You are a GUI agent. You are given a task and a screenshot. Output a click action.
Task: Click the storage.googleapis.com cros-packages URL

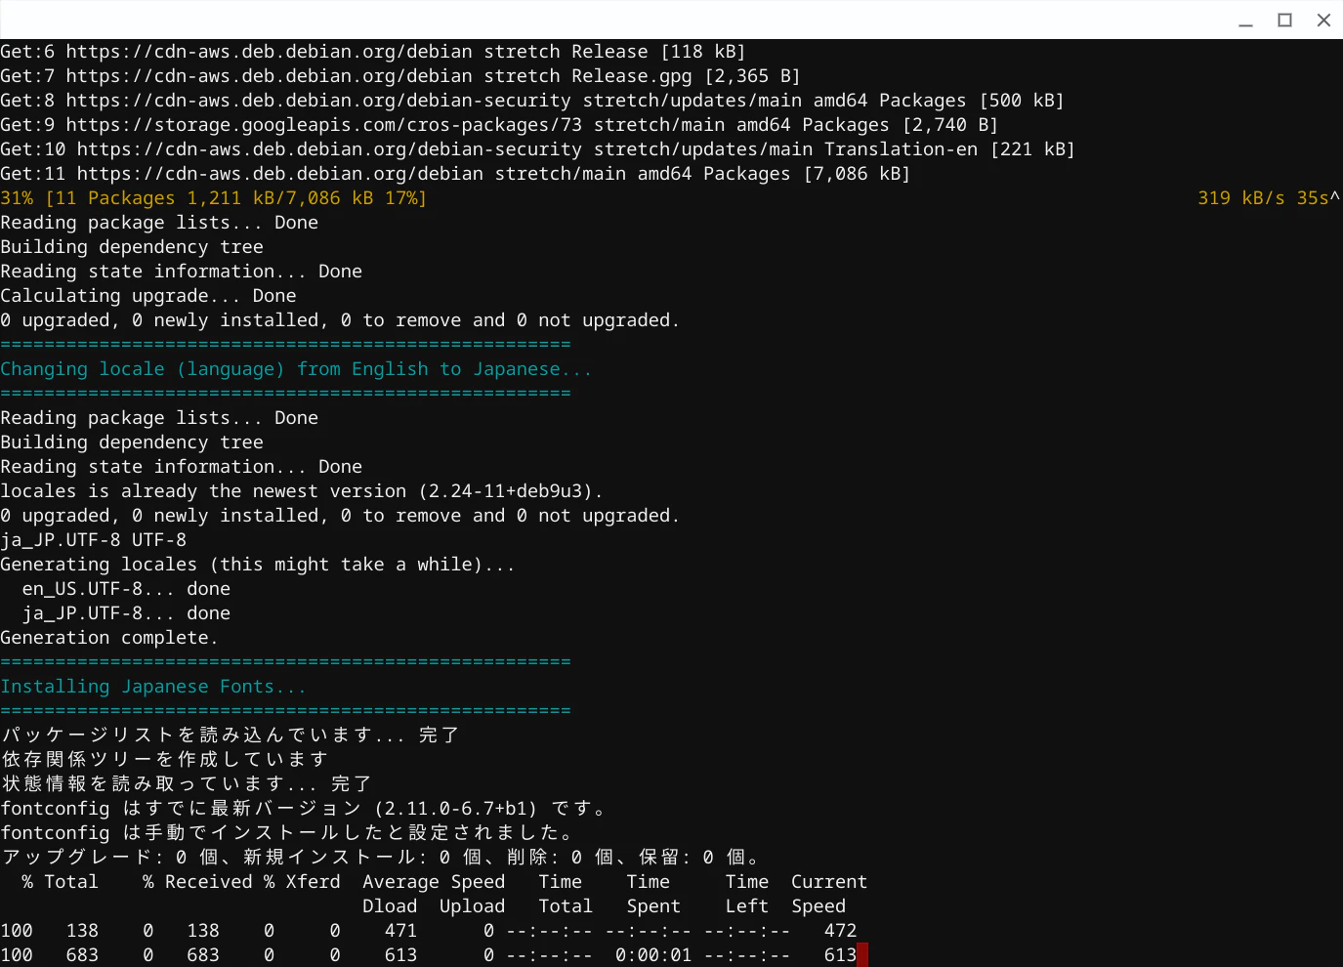[x=323, y=125]
